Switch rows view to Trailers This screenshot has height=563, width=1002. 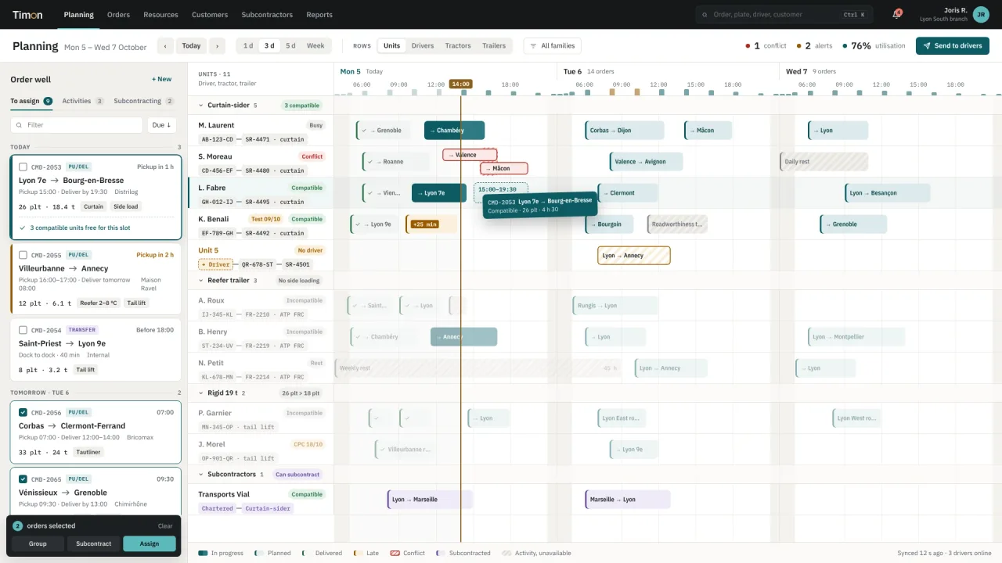[494, 46]
